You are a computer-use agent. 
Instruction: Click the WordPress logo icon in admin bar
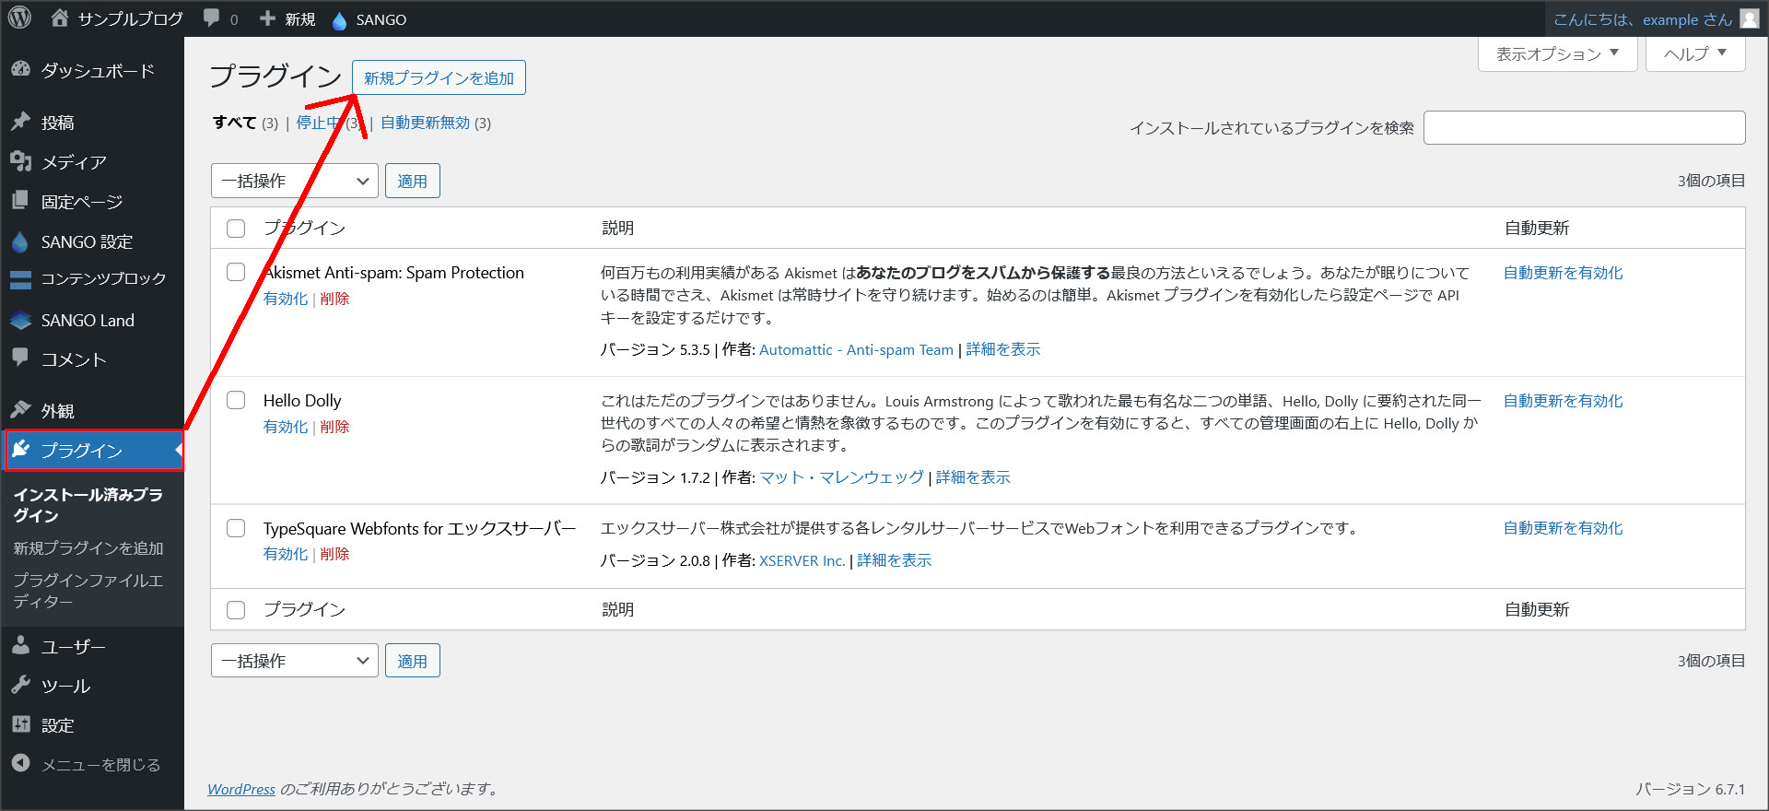click(19, 18)
